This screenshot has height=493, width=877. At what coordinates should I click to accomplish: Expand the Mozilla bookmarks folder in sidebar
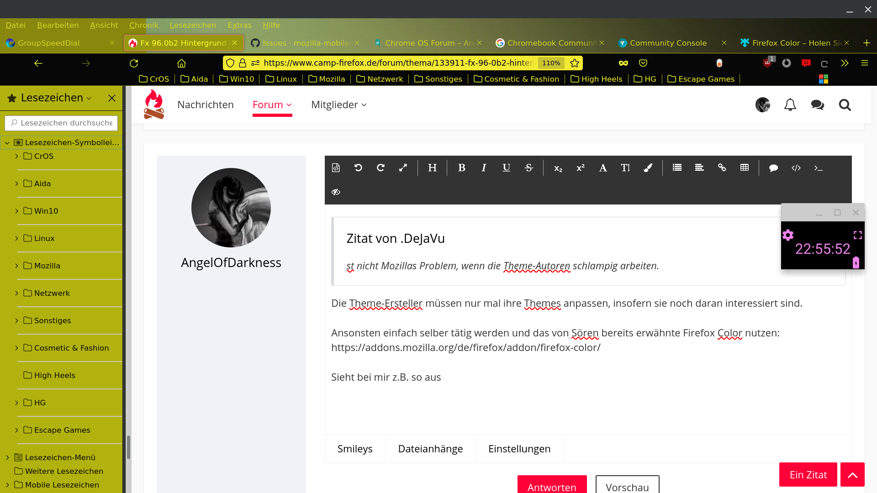click(x=17, y=266)
